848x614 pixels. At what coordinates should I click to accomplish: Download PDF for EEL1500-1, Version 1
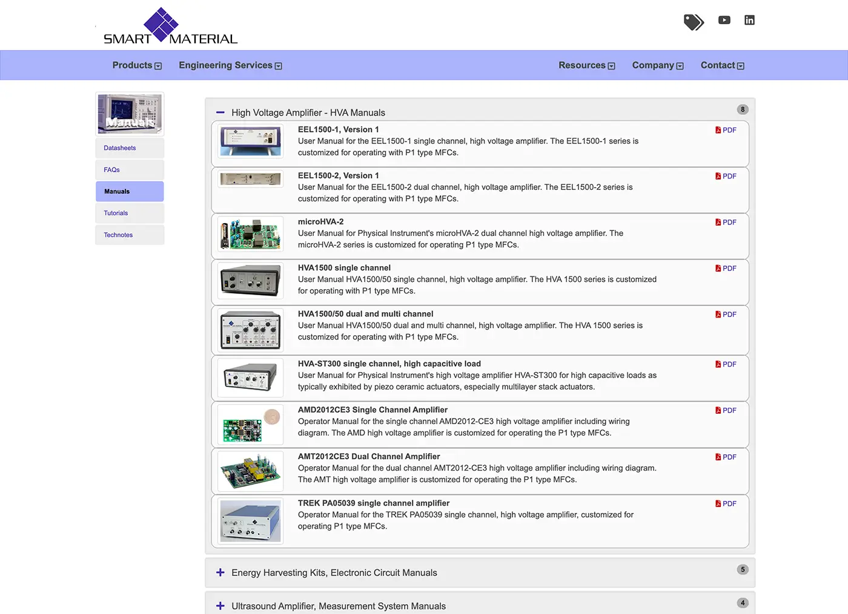[726, 130]
